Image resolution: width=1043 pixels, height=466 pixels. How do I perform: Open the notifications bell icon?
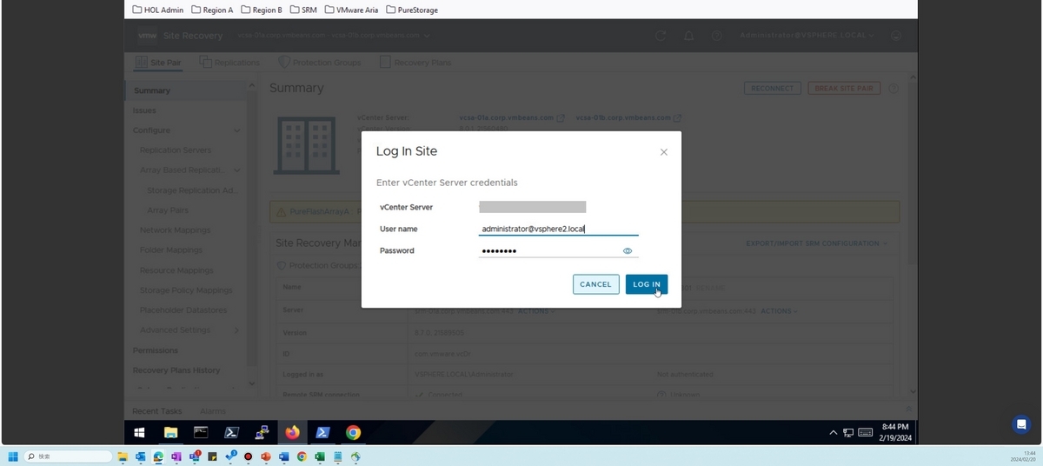688,36
